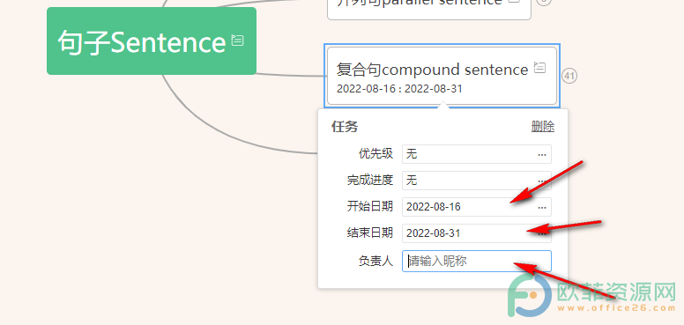Image resolution: width=684 pixels, height=325 pixels.
Task: Select the 句子Sentence root node
Action: 152,41
